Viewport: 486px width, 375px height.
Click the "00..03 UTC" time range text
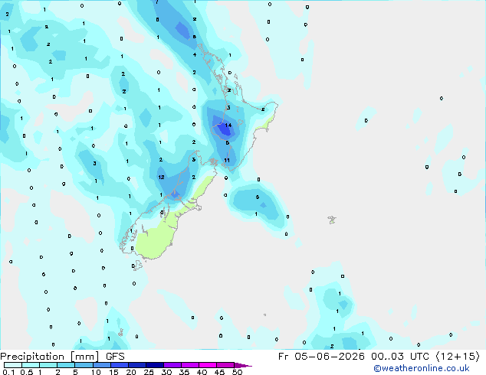point(402,357)
